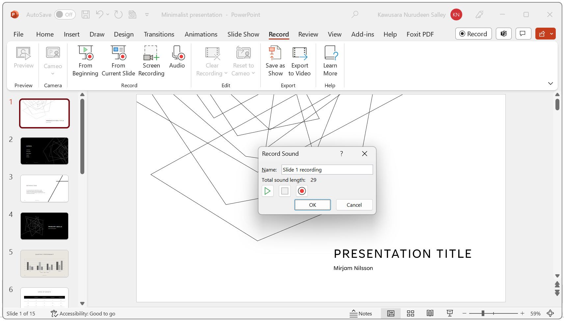Open Slide Sorter view in status bar
Image resolution: width=564 pixels, height=321 pixels.
[x=410, y=313]
